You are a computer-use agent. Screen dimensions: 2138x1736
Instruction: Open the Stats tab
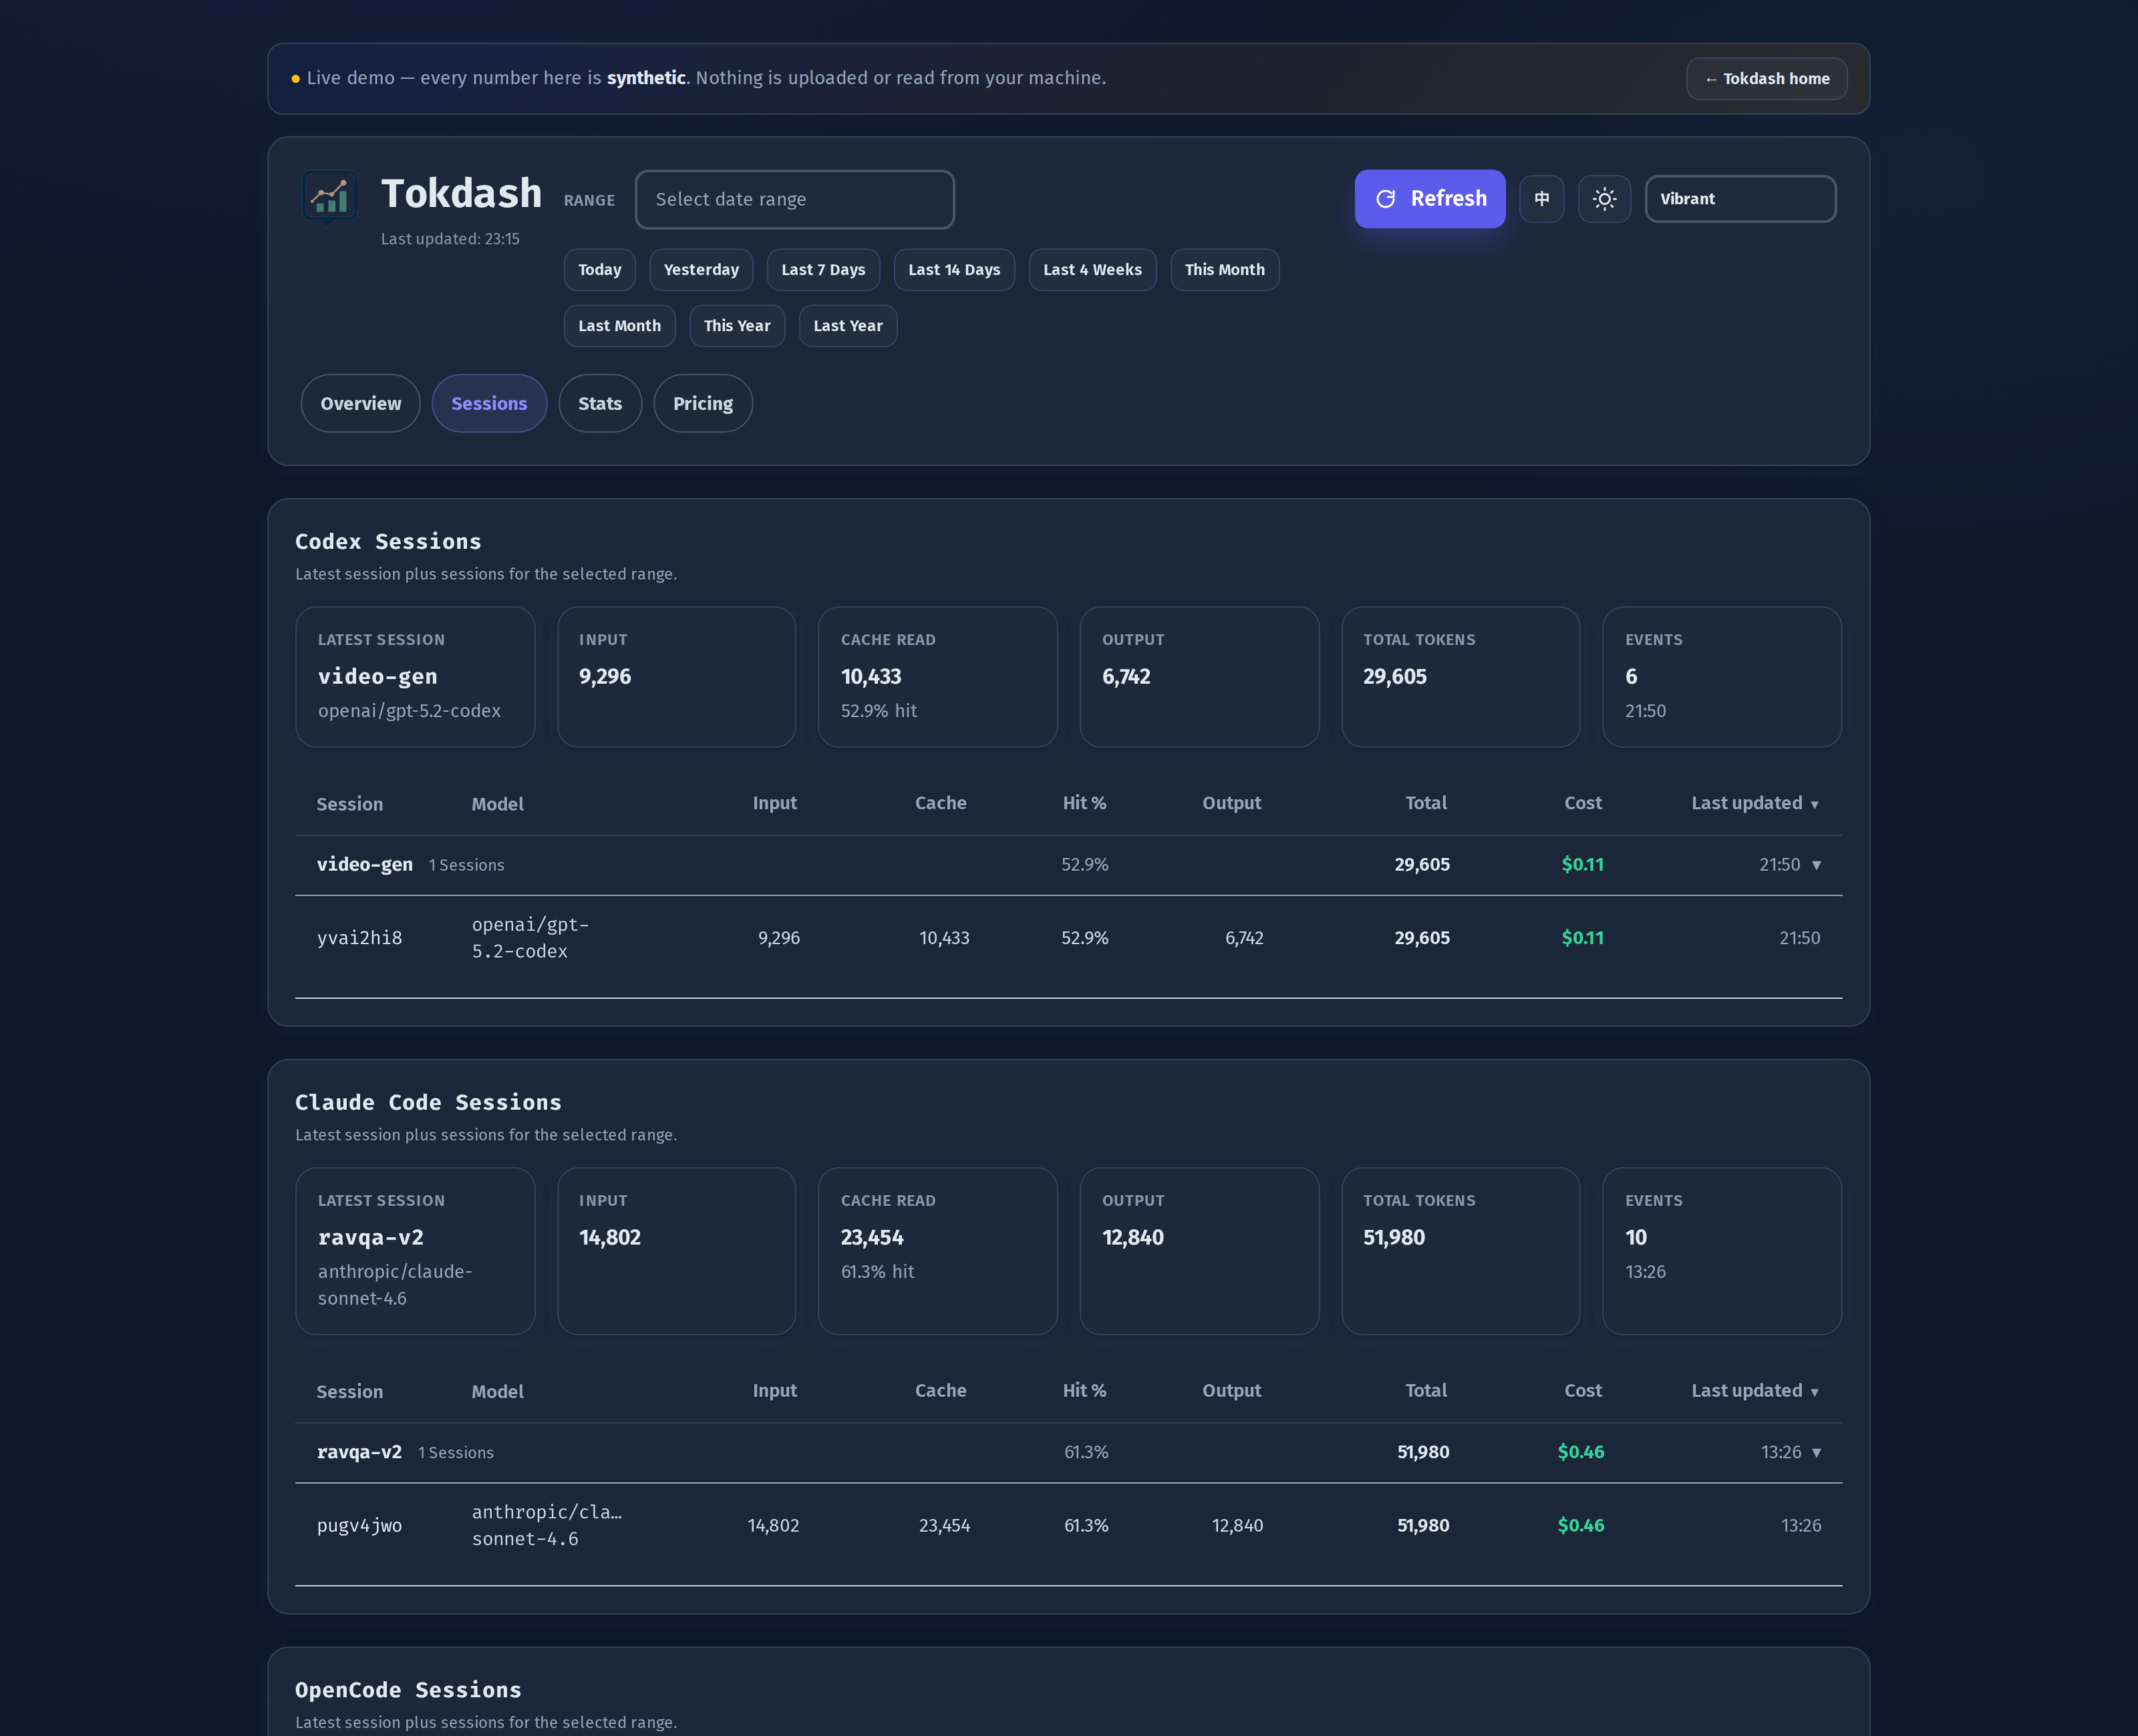click(x=600, y=404)
